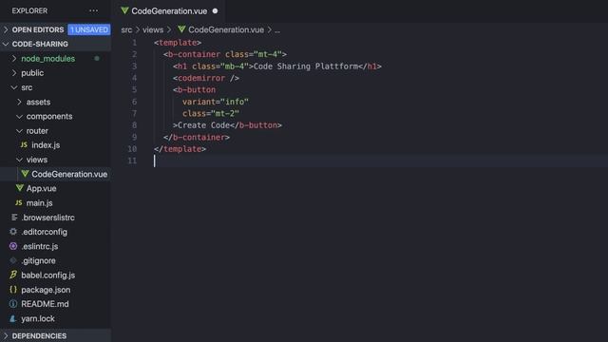This screenshot has width=608, height=342.
Task: Click the EXPLORER panel title
Action: [x=29, y=10]
